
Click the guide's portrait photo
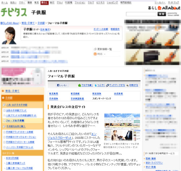point(9,35)
